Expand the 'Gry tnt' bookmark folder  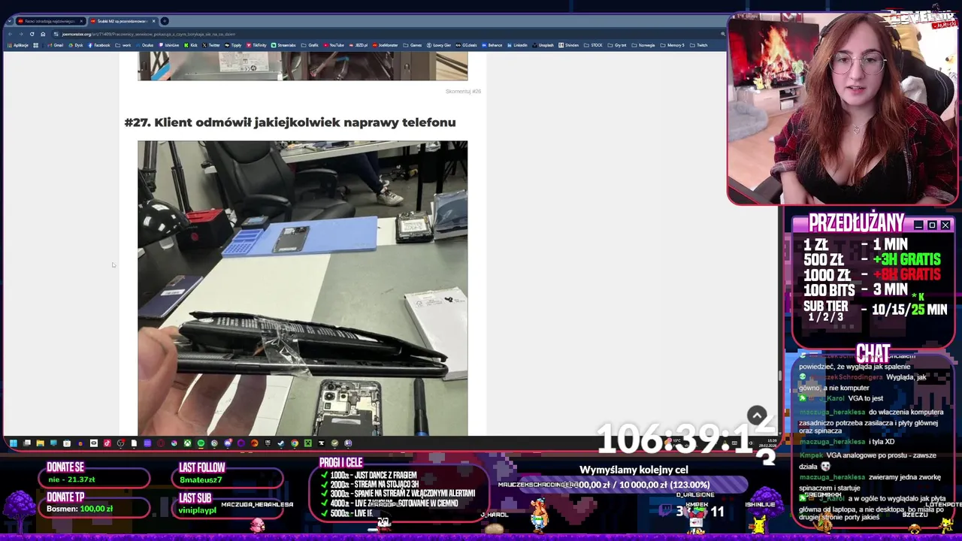tap(618, 45)
